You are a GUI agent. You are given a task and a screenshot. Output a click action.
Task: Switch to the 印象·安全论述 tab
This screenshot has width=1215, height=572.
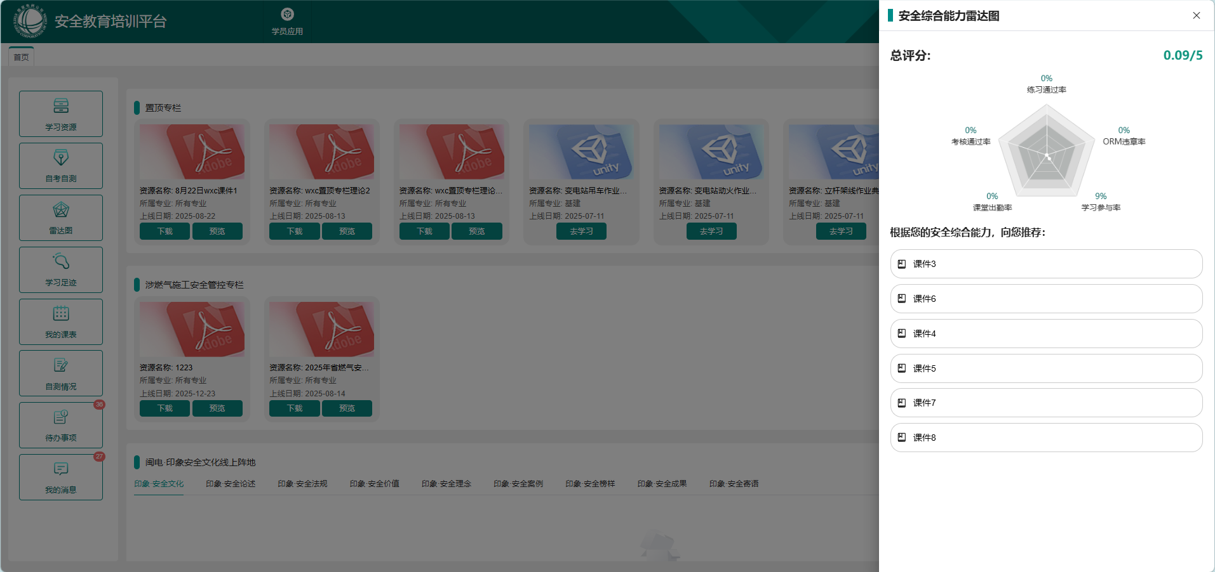[231, 484]
